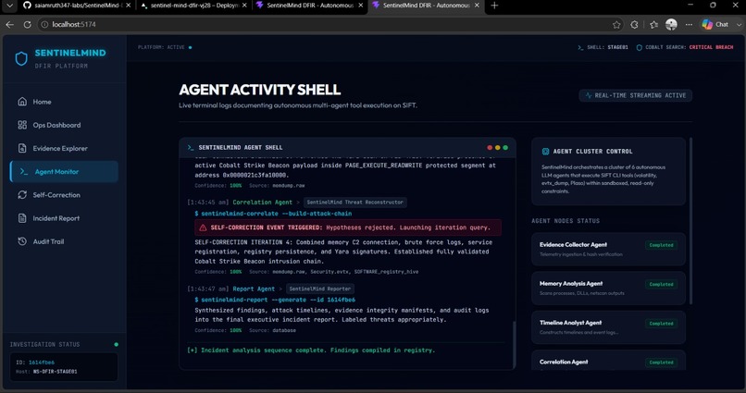Click the Agent Monitor terminal prompt icon
This screenshot has height=393, width=746.
[x=24, y=171]
